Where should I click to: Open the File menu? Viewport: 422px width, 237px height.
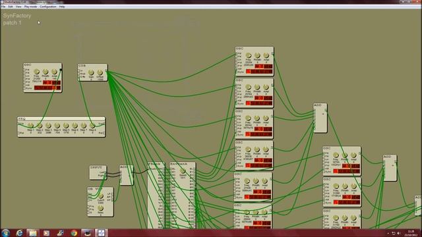coord(3,7)
